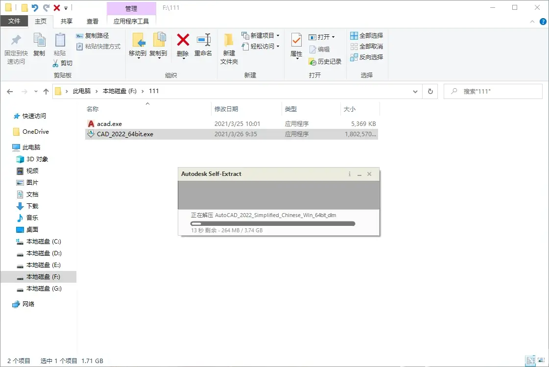Refresh the current folder view
Viewport: 549px width, 367px height.
coord(430,92)
